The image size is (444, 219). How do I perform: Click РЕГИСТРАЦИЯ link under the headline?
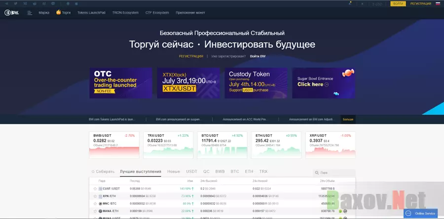(x=191, y=56)
